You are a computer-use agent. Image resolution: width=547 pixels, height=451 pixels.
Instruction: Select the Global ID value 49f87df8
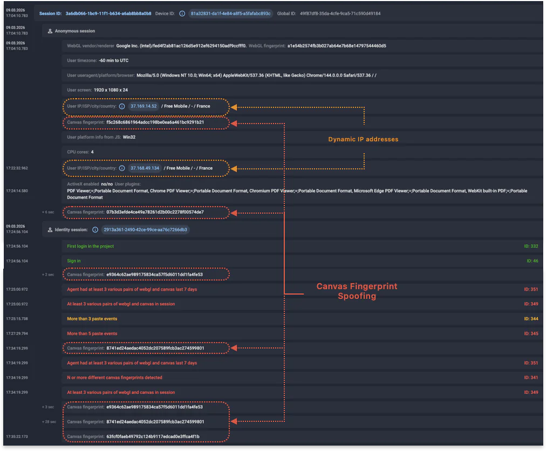pyautogui.click(x=340, y=13)
